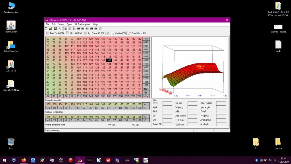Switch to Road Dyno (F6) tab

137,33
